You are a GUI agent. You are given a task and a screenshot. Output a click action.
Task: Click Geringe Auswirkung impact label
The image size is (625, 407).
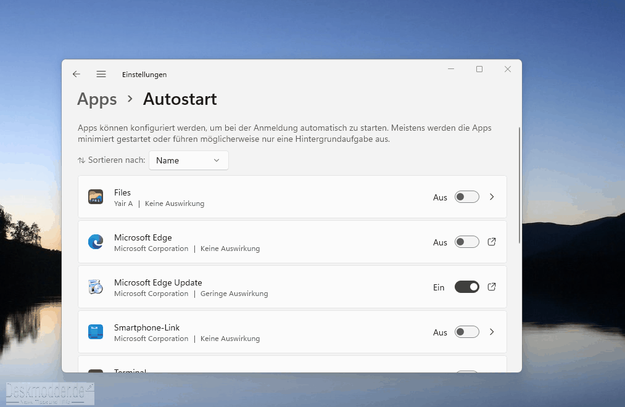[234, 294]
